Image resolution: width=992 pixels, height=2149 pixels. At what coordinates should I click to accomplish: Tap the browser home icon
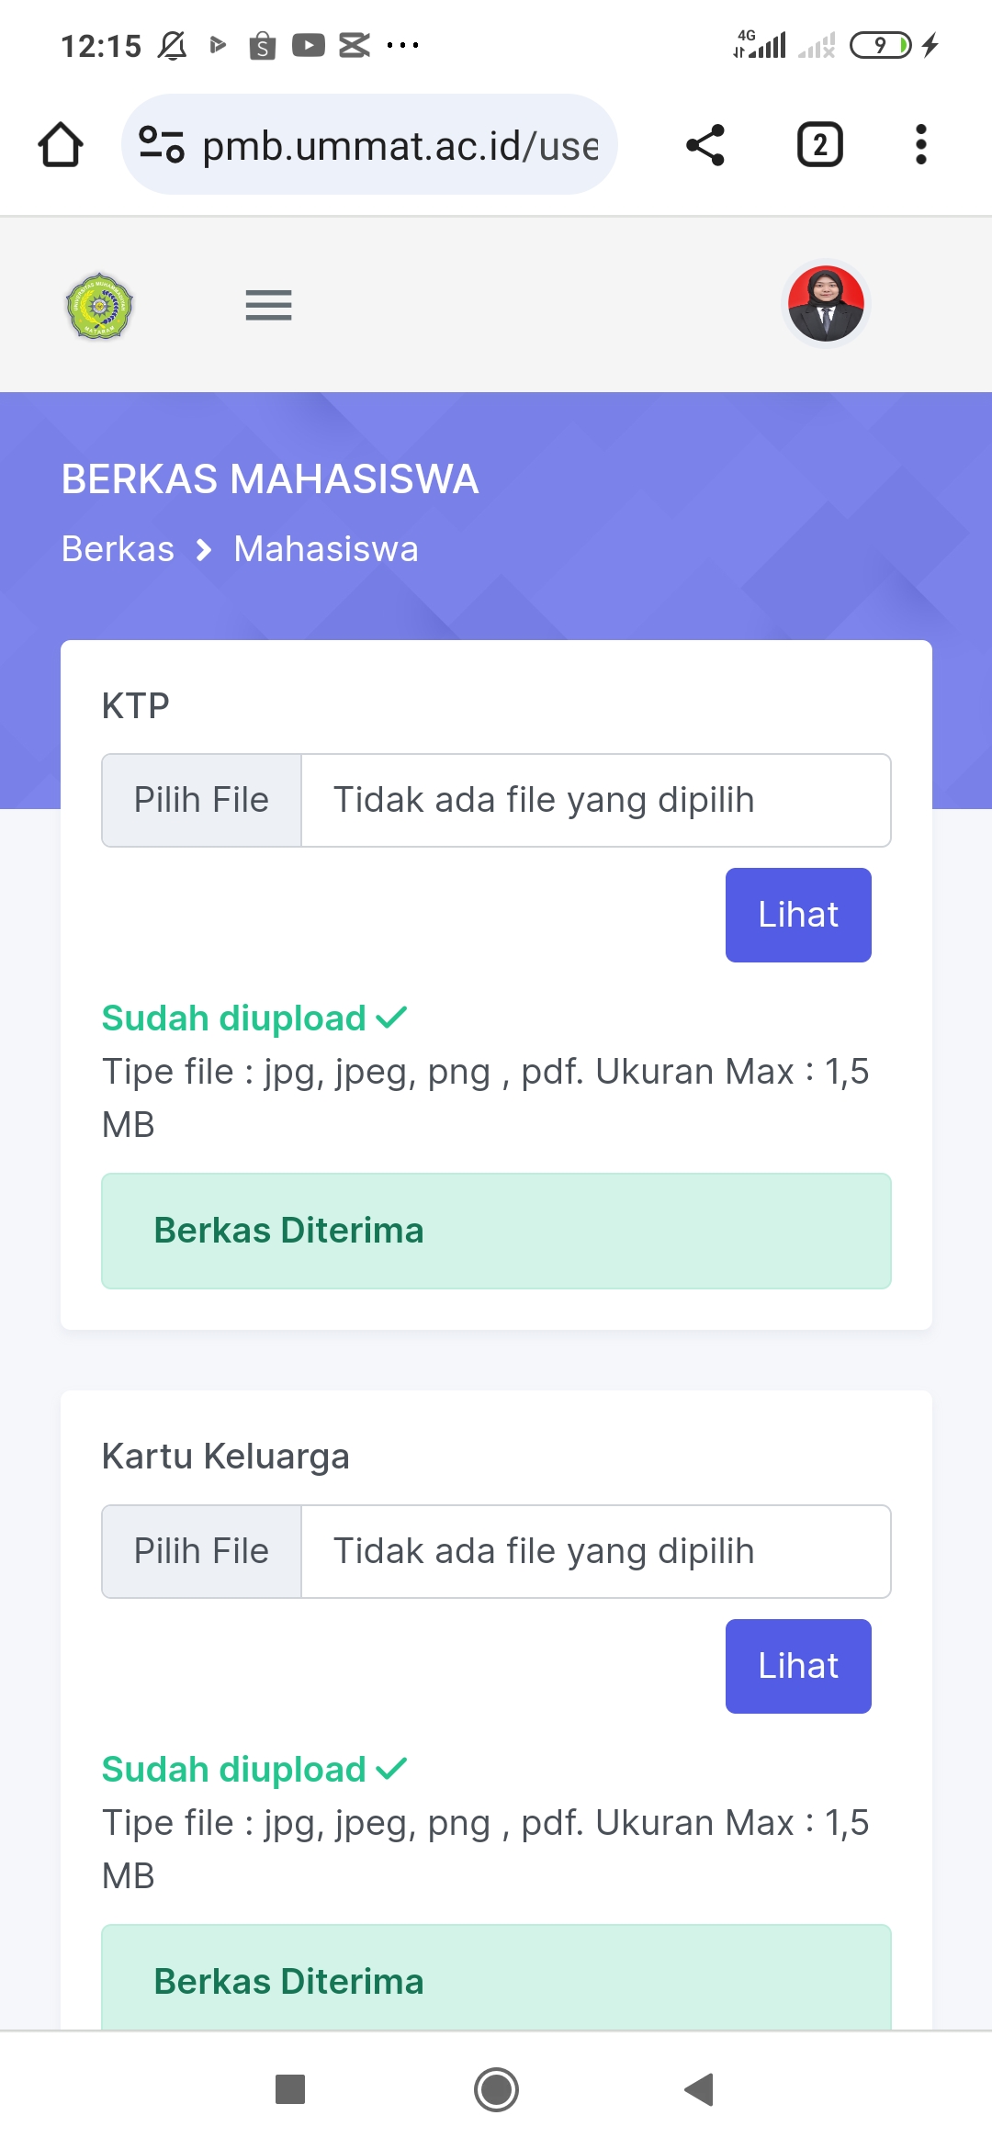coord(61,145)
